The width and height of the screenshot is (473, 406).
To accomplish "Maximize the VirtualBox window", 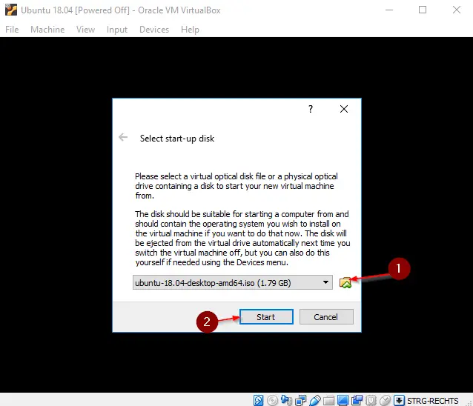I will (423, 10).
